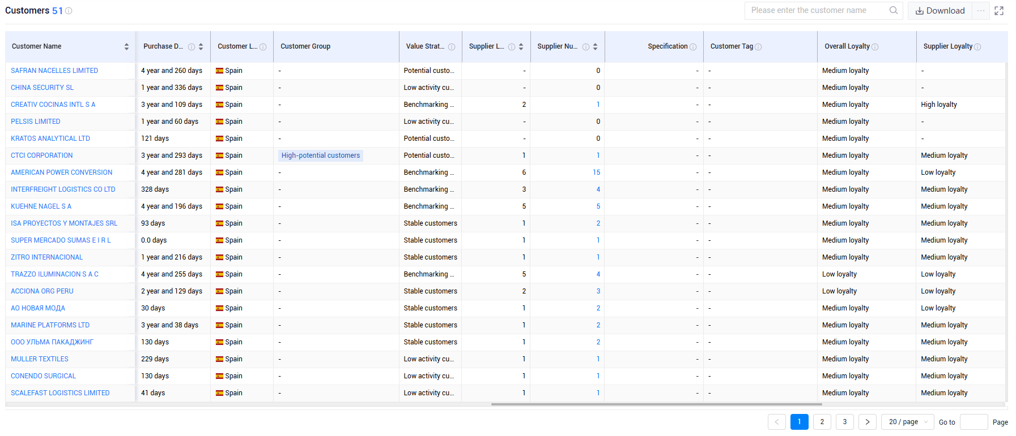
Task: Click the High-potential customers tag
Action: 321,156
